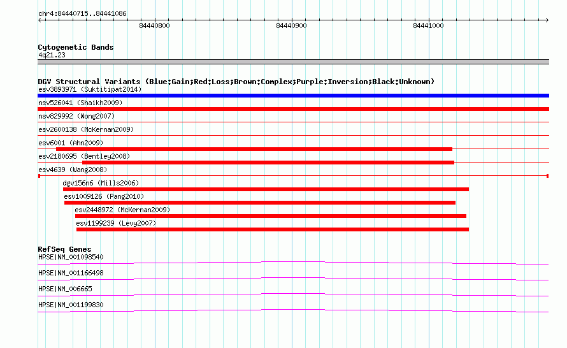The height and width of the screenshot is (348, 567).
Task: Select the thick red bar under nsv526041
Action: (x=293, y=109)
